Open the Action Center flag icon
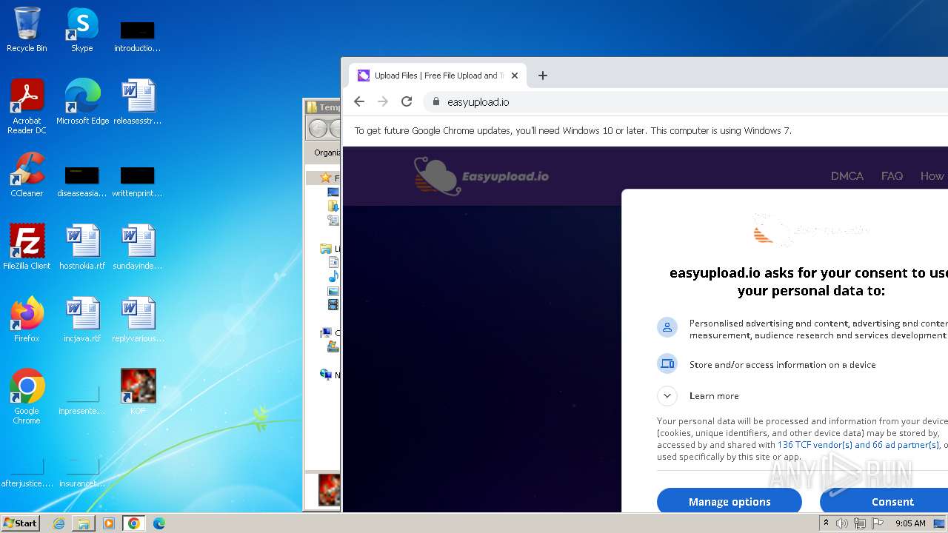 point(878,523)
